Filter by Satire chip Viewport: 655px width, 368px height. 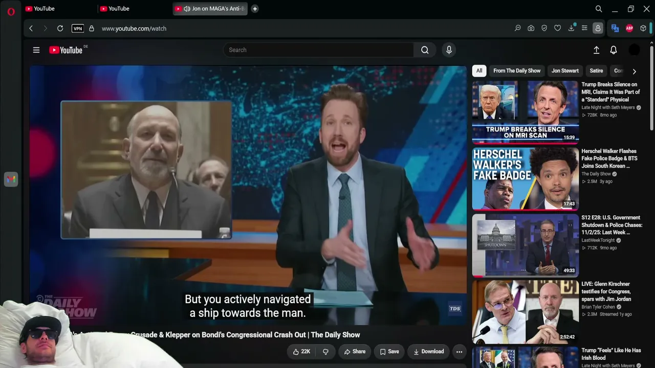596,71
